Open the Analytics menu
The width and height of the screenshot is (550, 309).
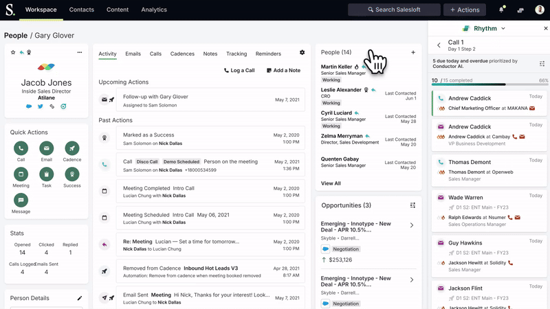click(154, 10)
